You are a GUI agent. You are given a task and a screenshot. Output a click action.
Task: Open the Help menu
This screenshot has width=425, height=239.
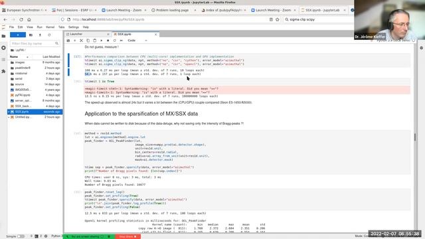click(x=86, y=27)
